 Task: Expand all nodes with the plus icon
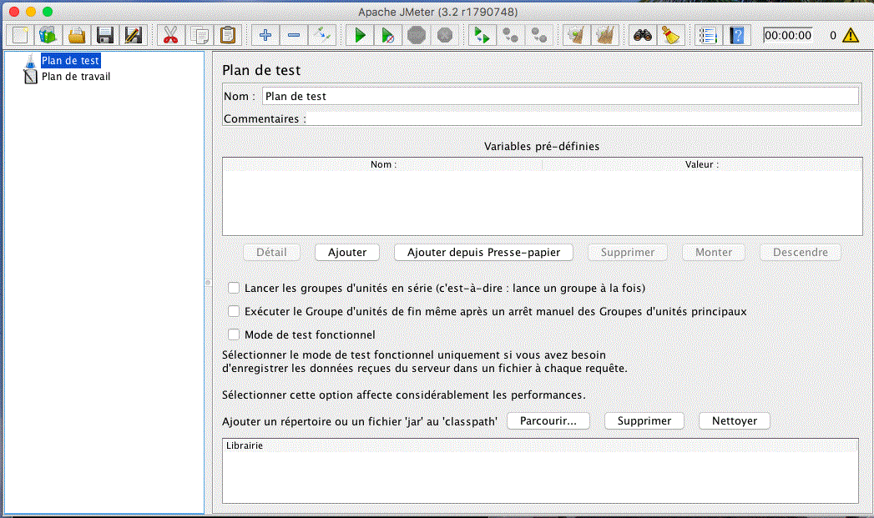coord(265,35)
